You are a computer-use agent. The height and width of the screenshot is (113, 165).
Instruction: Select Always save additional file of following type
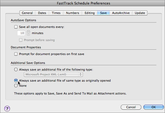[16, 69]
